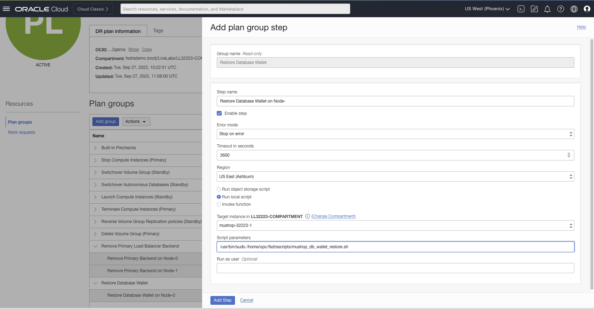594x309 pixels.
Task: Open the Error mode dropdown
Action: tap(395, 134)
